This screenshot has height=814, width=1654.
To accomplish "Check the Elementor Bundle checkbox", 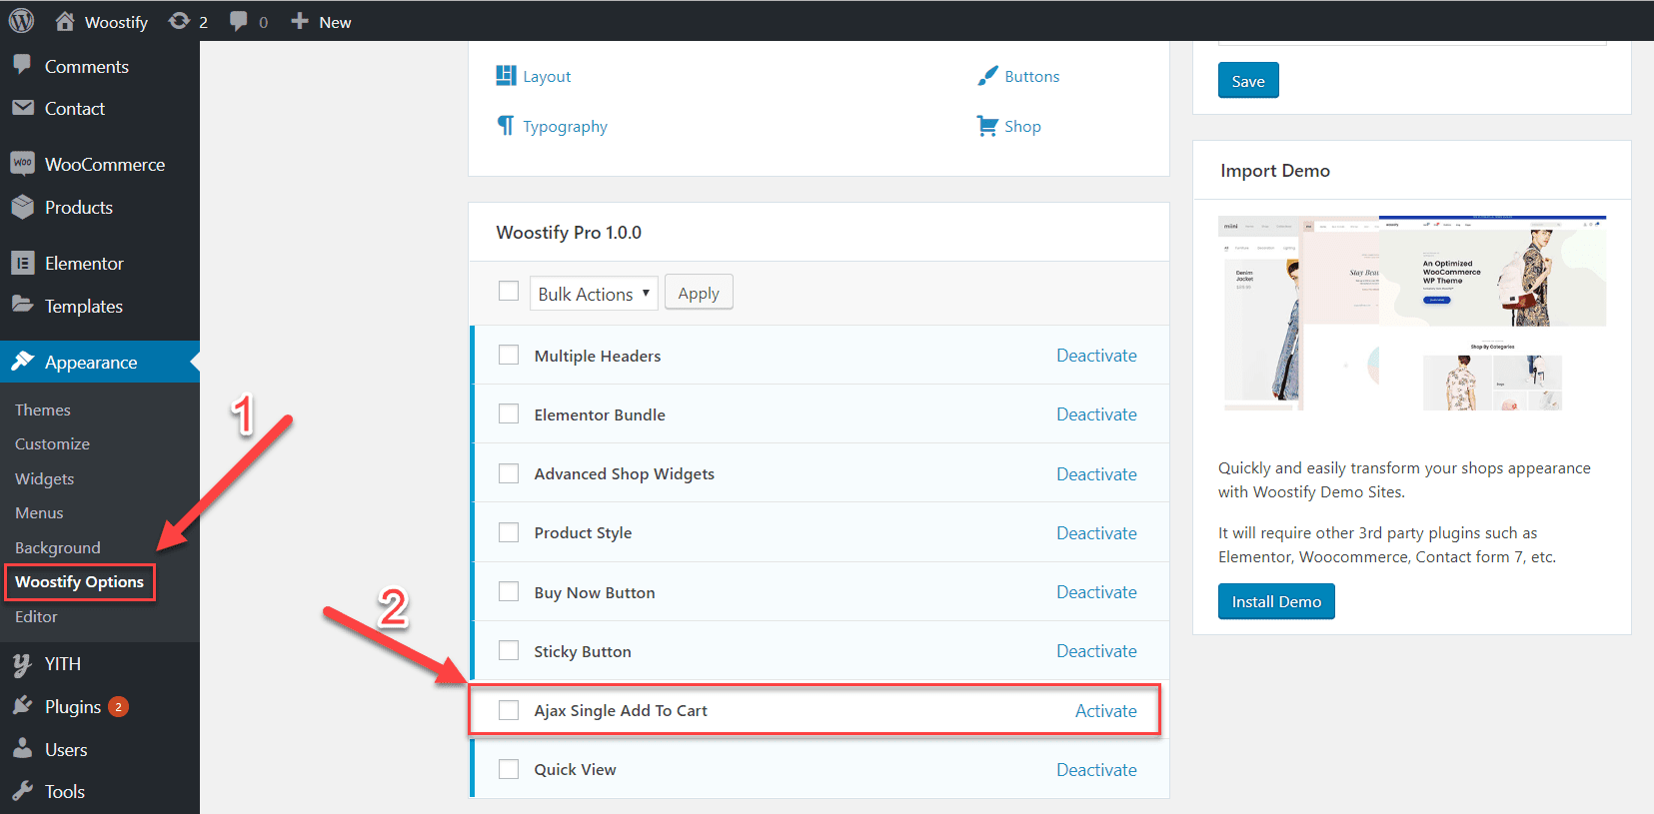I will 509,413.
